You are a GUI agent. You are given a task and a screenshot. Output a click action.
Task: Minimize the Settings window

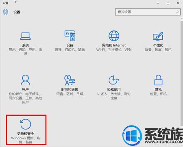pos(158,3)
